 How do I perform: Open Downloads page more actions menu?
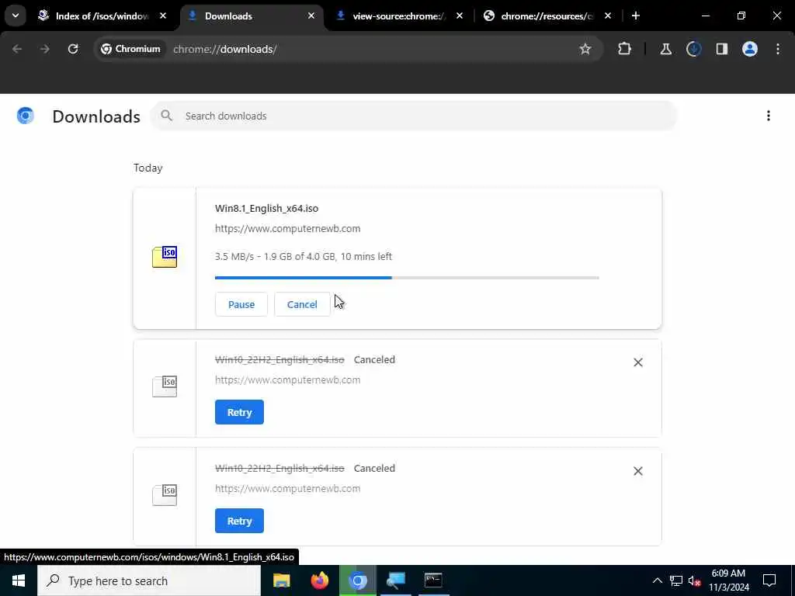click(x=769, y=116)
